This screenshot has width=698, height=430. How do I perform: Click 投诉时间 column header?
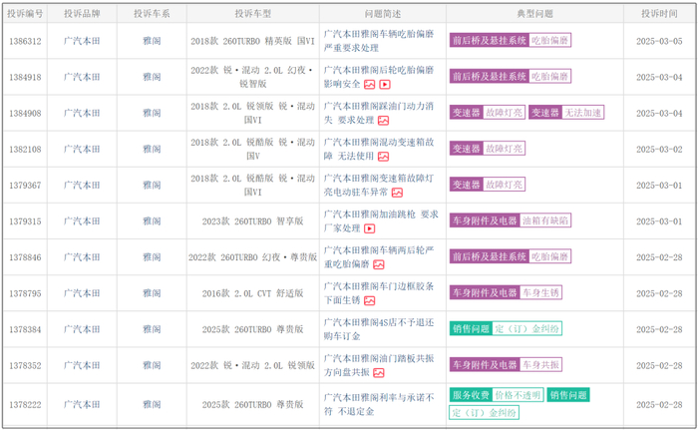point(659,14)
